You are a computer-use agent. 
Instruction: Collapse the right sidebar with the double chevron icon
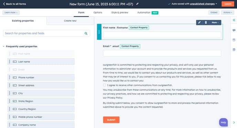[x=234, y=20]
